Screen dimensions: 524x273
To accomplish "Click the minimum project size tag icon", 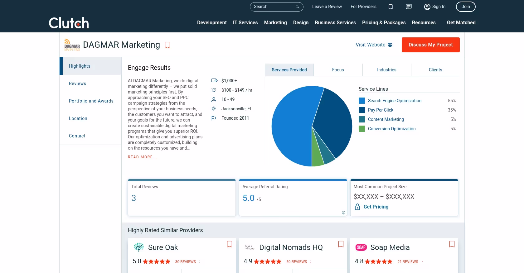I will [214, 81].
